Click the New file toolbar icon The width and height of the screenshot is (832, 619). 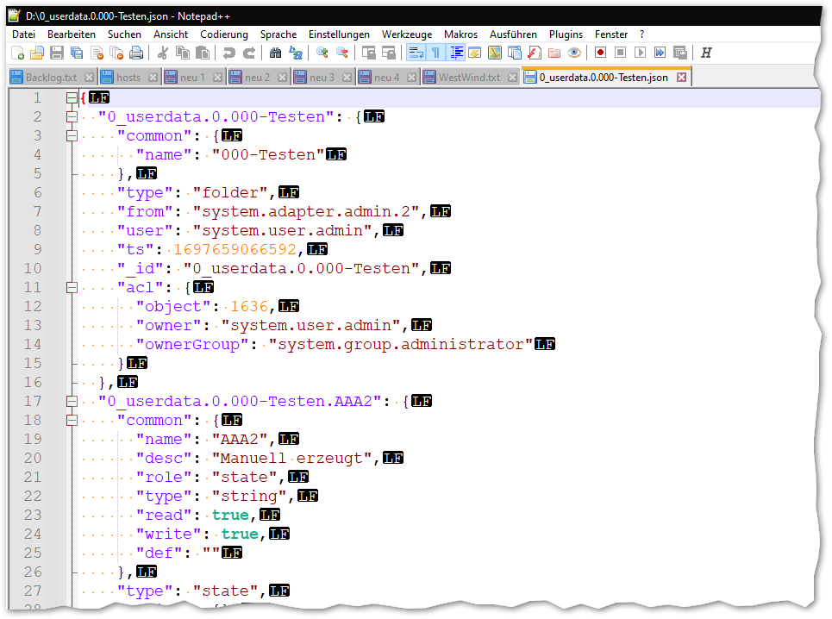(x=17, y=53)
